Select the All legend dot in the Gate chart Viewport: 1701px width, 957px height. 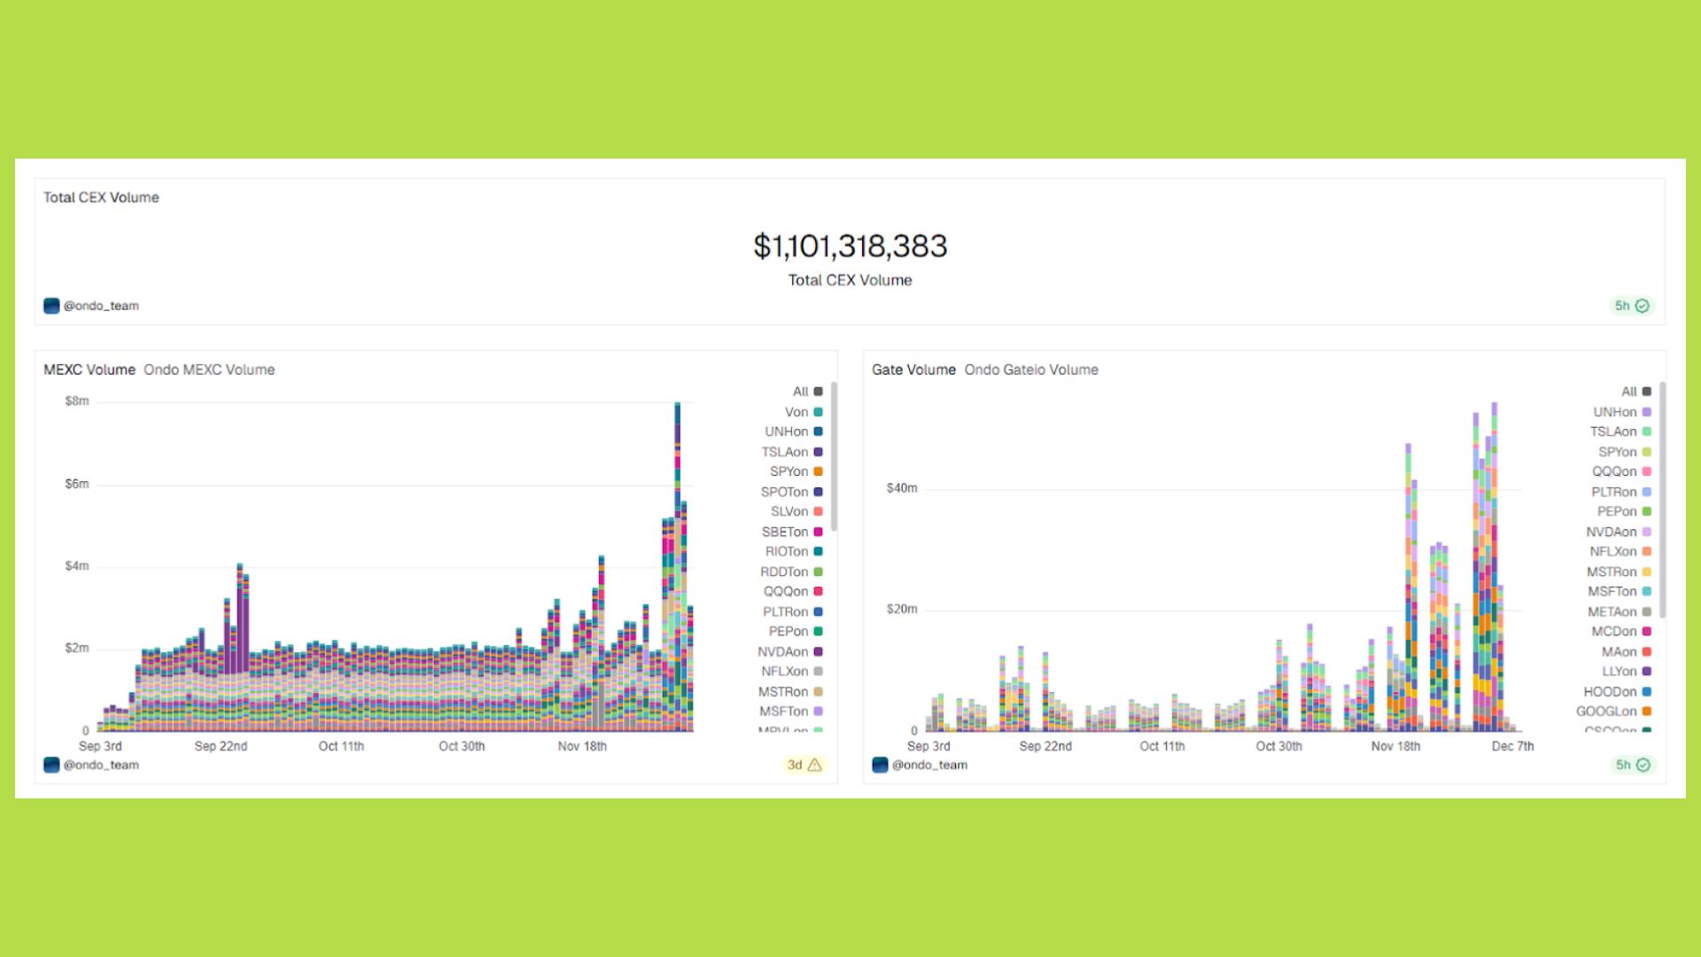(x=1646, y=392)
